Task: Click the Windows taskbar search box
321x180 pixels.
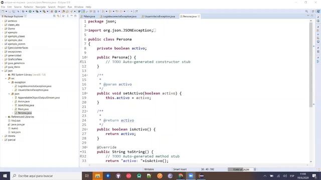Action: pyautogui.click(x=46, y=175)
